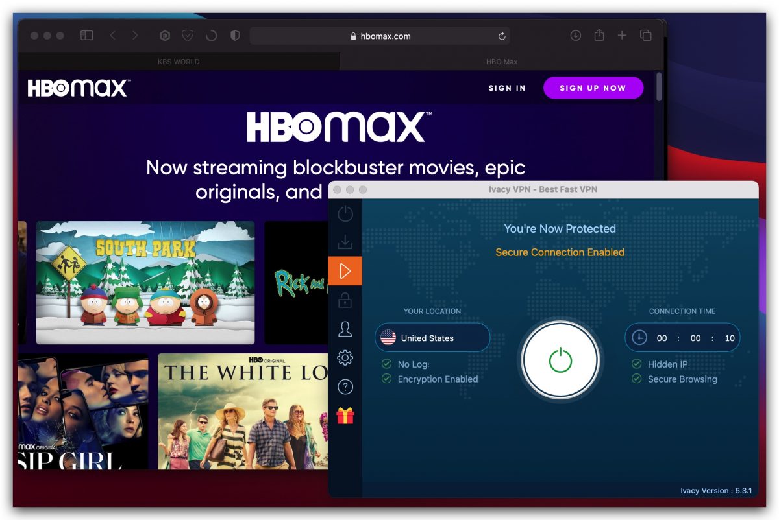779x520 pixels.
Task: Disconnect using the large power button
Action: tap(560, 360)
